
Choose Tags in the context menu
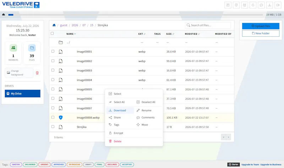(x=120, y=125)
